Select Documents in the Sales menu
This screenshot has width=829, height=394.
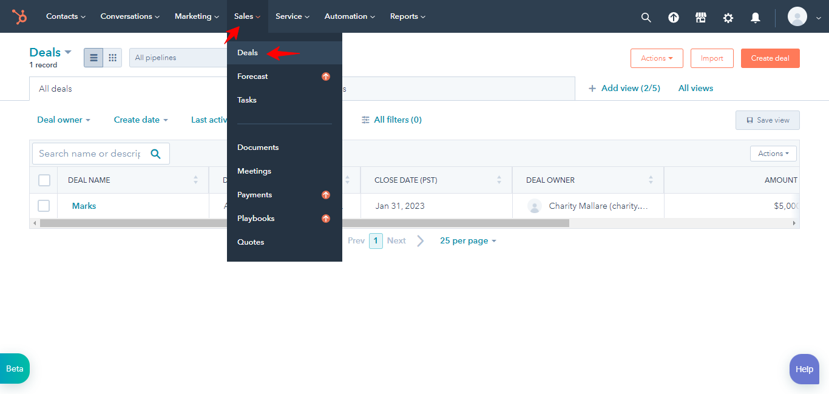click(285, 148)
